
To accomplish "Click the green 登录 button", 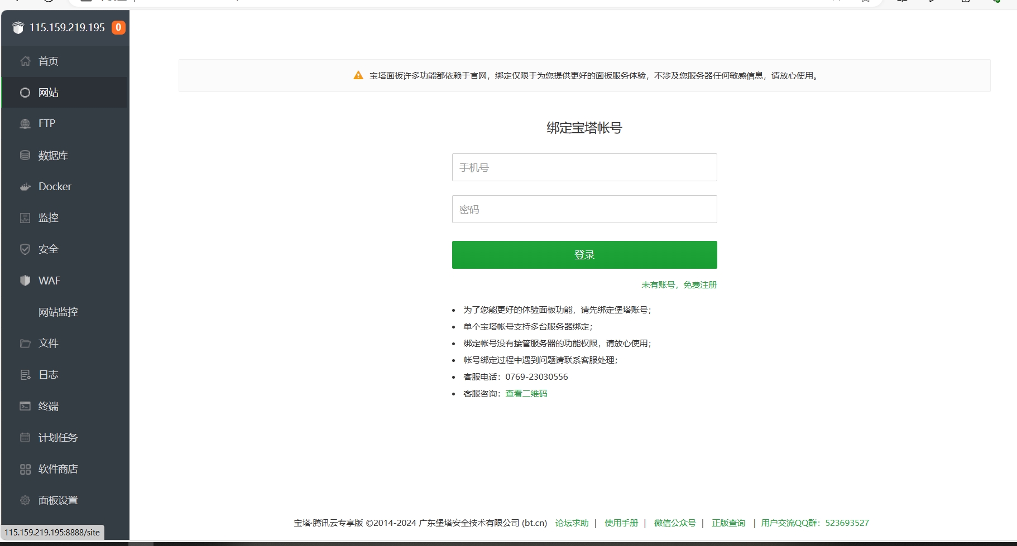I will 584,255.
